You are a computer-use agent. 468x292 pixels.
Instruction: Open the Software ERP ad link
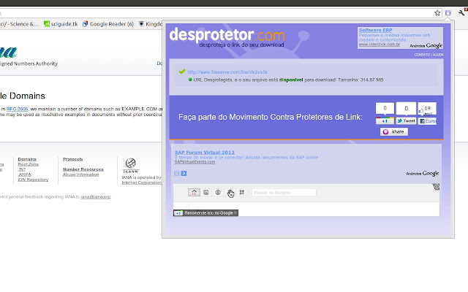[375, 30]
